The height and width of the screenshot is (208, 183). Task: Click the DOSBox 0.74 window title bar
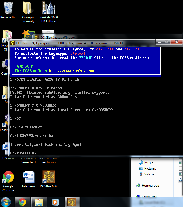coord(81,43)
